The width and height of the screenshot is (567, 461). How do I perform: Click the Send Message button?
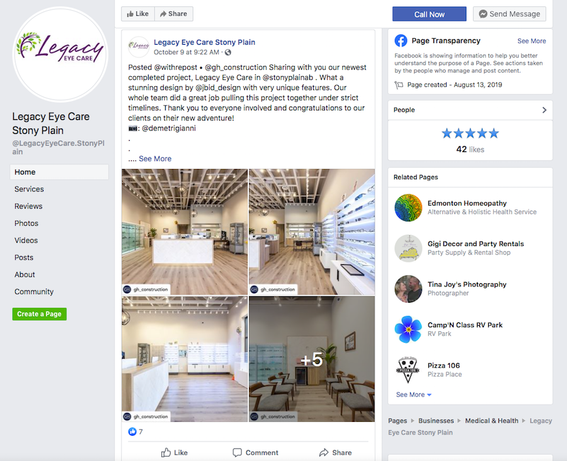(x=510, y=14)
